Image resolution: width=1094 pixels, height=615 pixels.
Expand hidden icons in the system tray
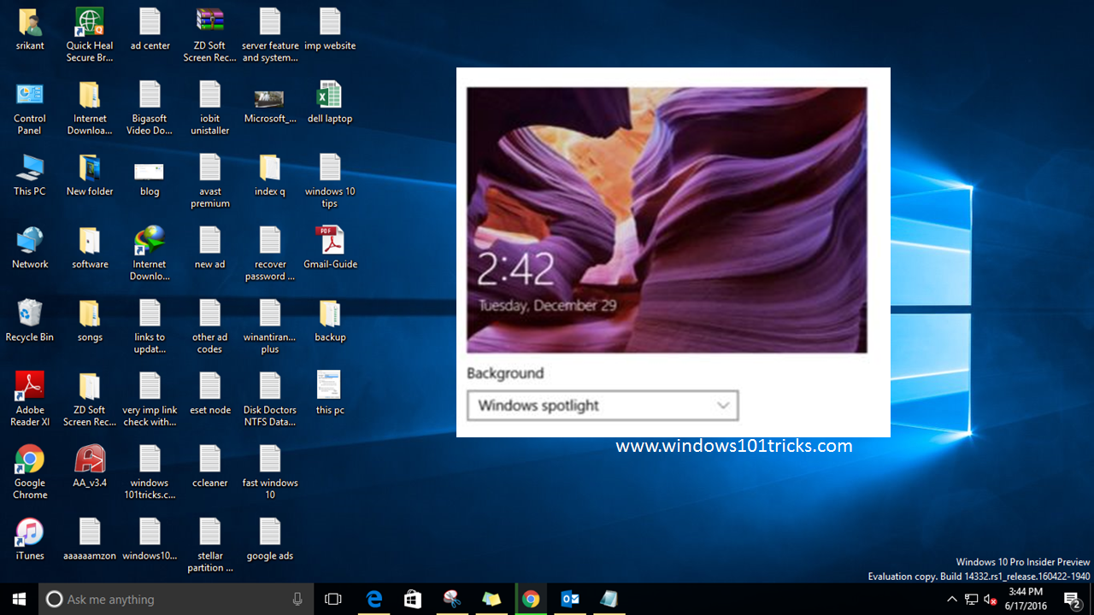coord(951,599)
